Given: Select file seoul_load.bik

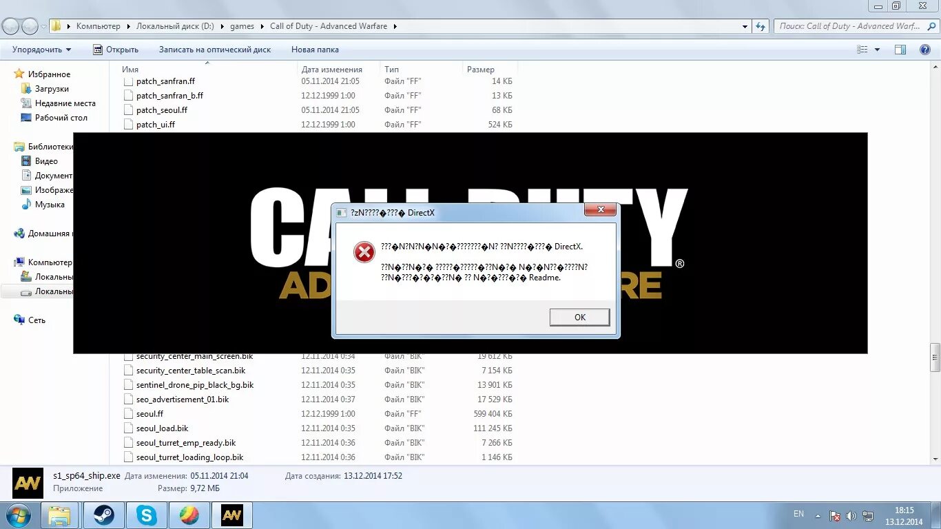Looking at the screenshot, I should 162,428.
